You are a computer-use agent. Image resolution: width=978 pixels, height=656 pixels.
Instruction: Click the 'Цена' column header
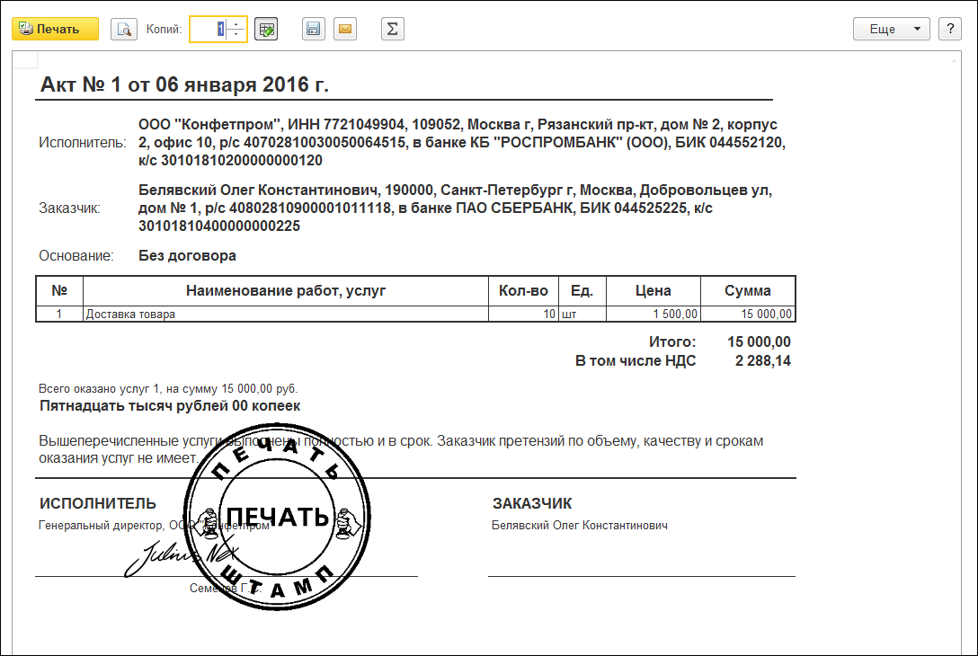pyautogui.click(x=653, y=290)
